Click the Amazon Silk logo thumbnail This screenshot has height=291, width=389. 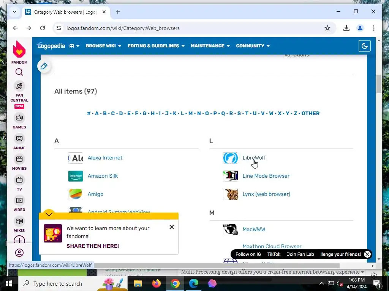click(76, 176)
